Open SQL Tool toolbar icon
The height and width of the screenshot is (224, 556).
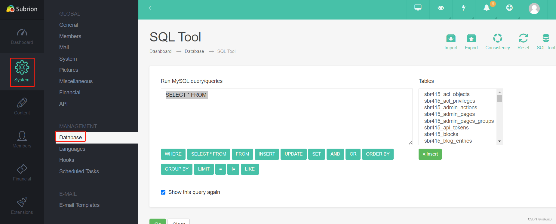click(546, 42)
